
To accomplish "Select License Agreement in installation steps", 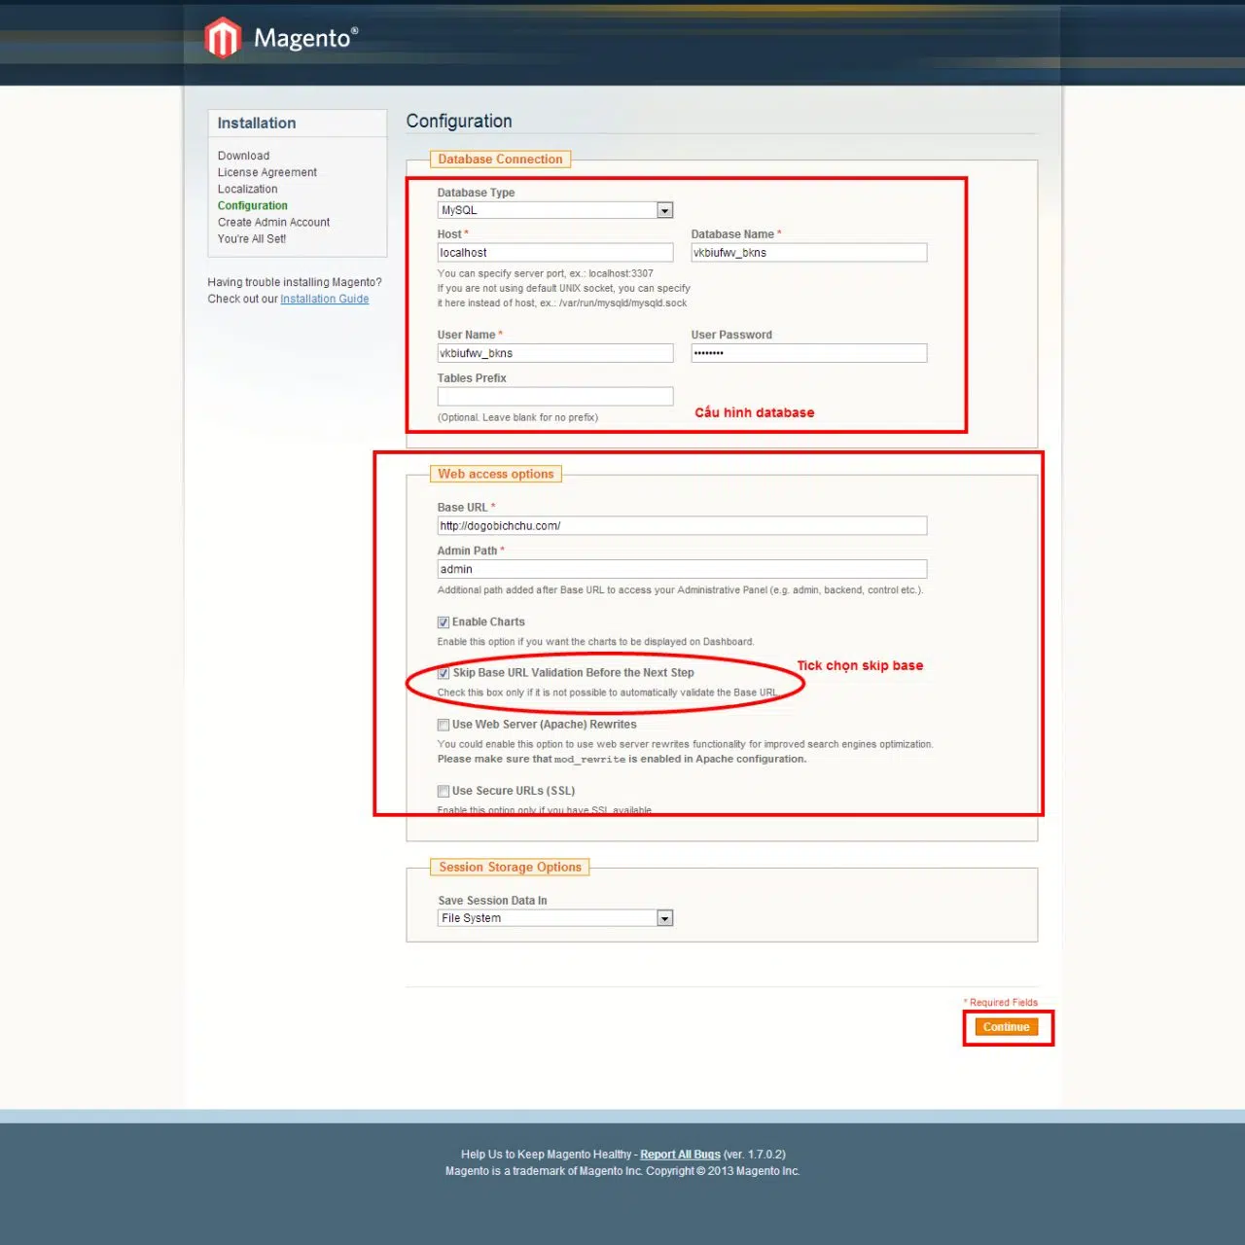I will tap(267, 173).
